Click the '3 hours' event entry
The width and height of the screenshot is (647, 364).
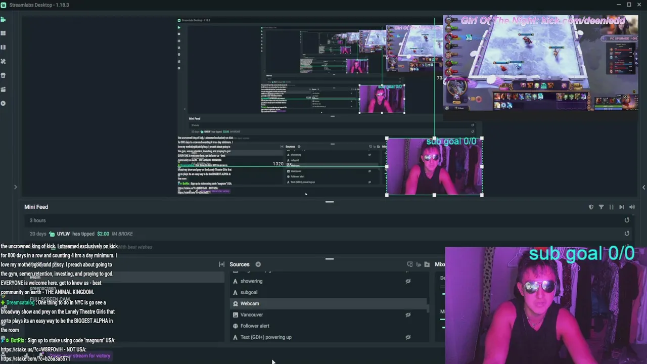point(37,220)
